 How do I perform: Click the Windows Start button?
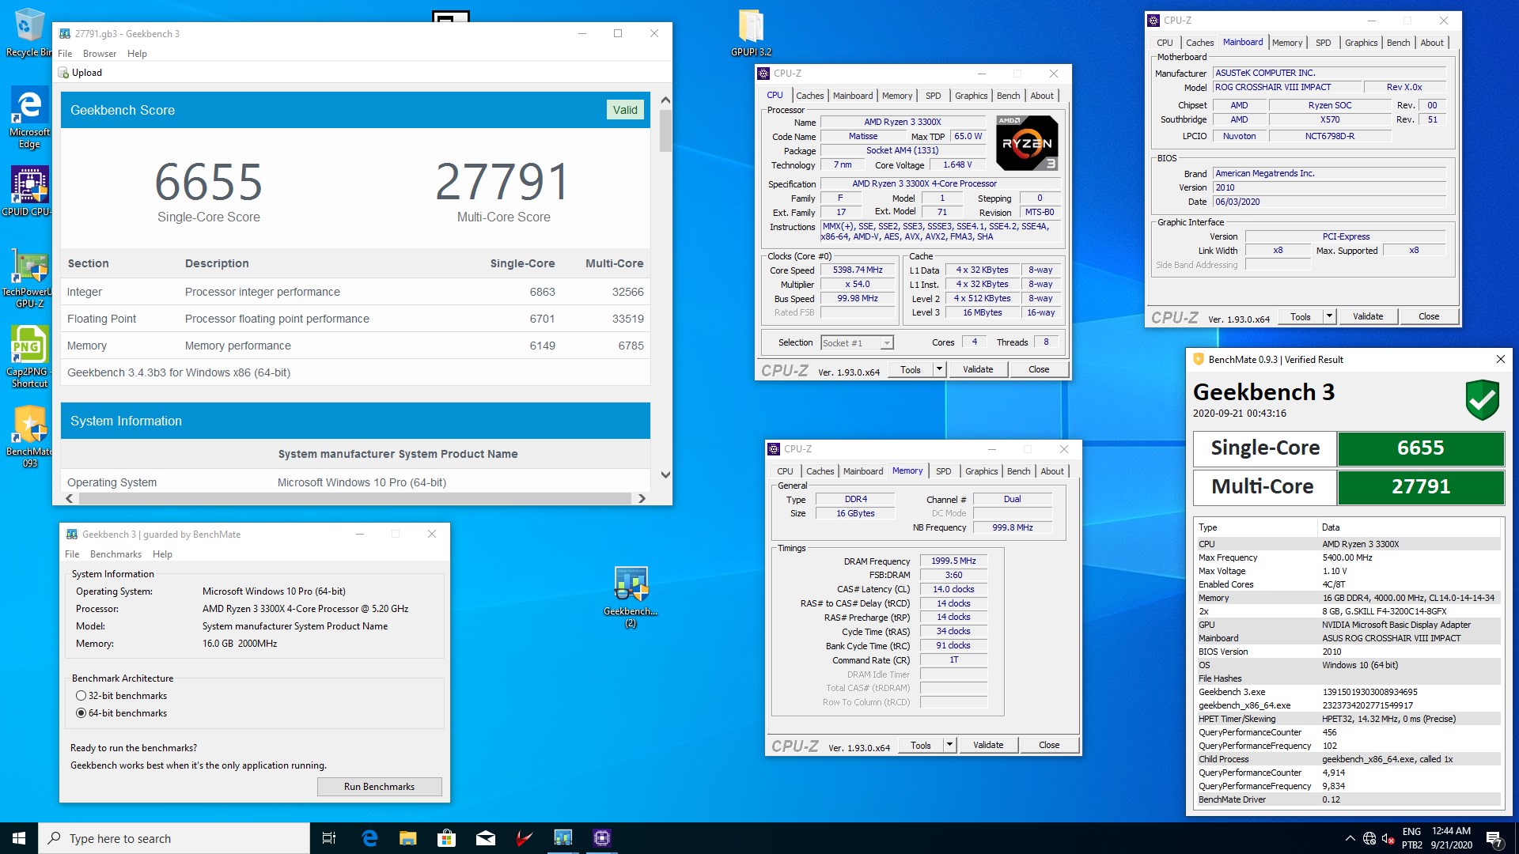(19, 838)
